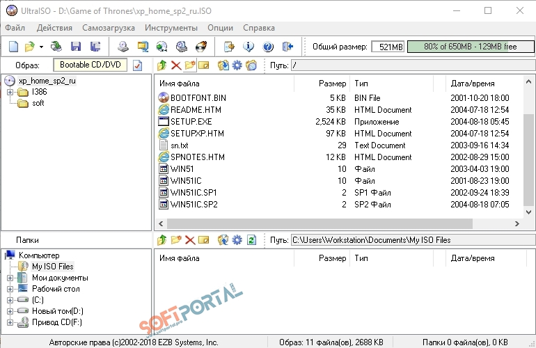Click the add-to-image icon left of local pane gear
This screenshot has height=348, width=536.
tap(223, 240)
